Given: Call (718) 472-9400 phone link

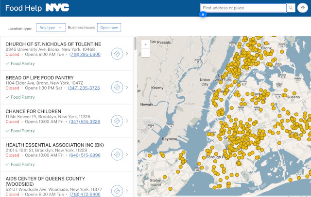Looking at the screenshot, I should [x=85, y=194].
